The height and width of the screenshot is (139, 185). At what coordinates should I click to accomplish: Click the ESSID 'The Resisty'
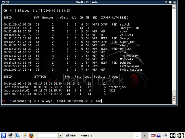[x=129, y=56]
